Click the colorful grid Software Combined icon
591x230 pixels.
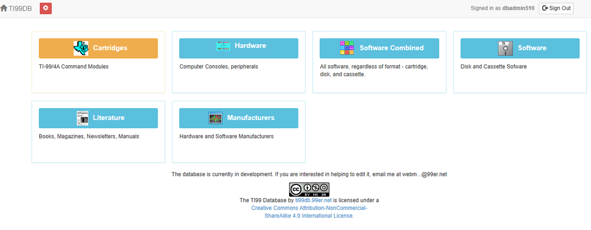[347, 48]
